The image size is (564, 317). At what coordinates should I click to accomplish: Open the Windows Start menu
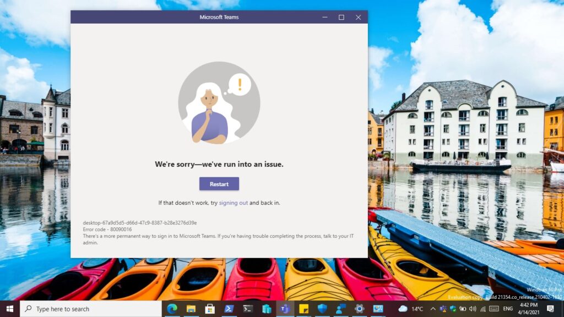[x=9, y=309]
